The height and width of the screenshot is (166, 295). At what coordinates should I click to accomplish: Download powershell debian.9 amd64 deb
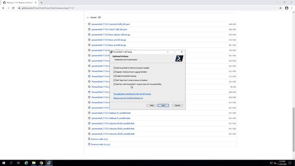[x=111, y=118]
